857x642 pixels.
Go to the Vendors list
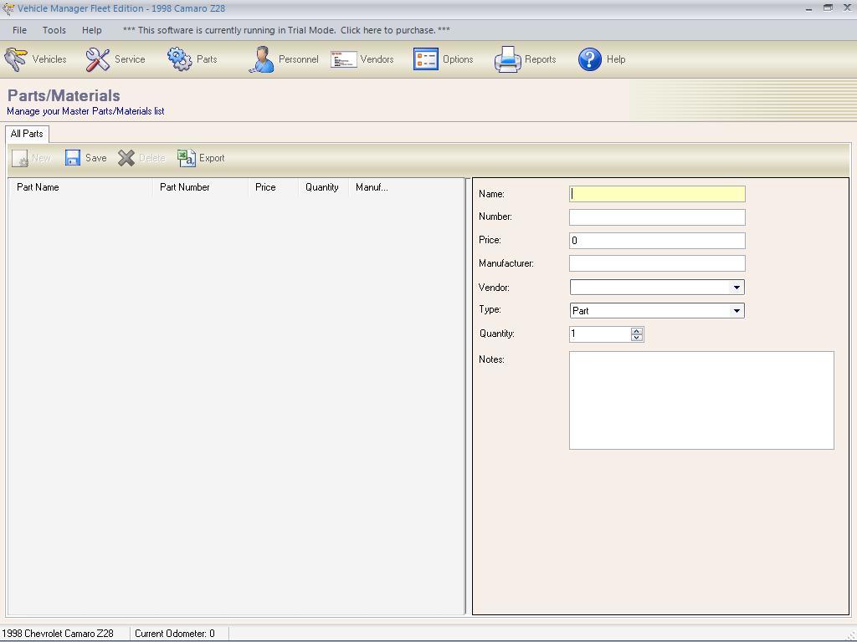click(x=362, y=59)
